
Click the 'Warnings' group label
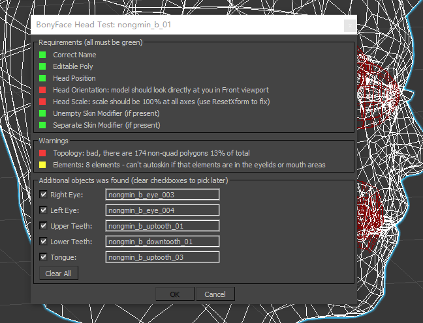click(54, 141)
